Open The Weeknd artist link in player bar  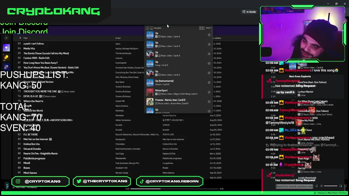31,187
